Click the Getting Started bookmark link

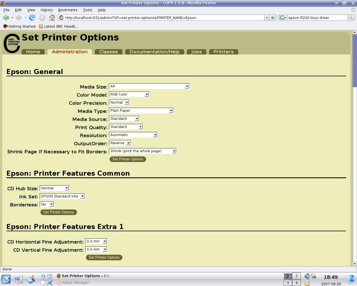coord(20,26)
